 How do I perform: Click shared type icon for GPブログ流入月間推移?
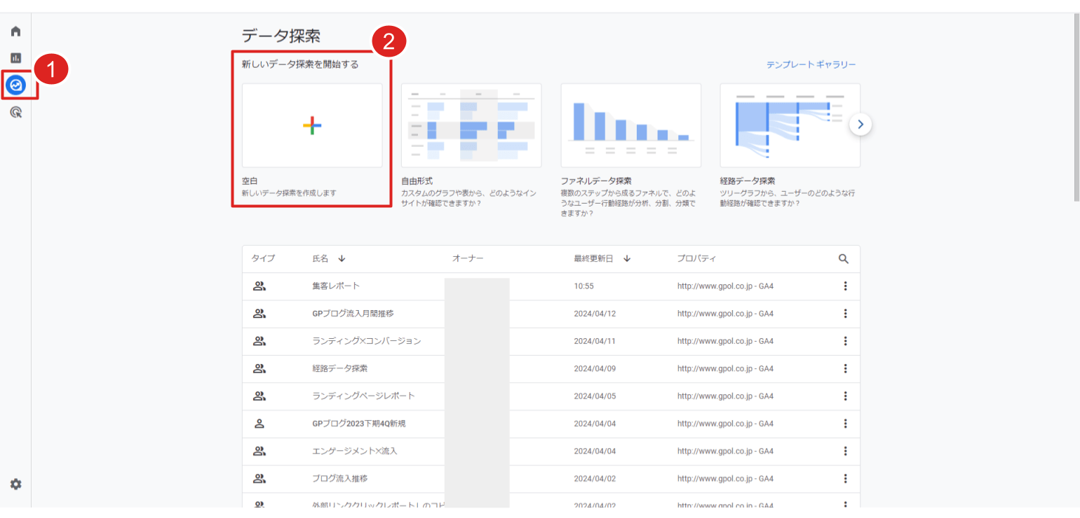[259, 314]
